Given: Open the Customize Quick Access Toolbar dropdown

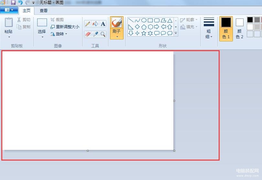Looking at the screenshot, I should (33, 3).
